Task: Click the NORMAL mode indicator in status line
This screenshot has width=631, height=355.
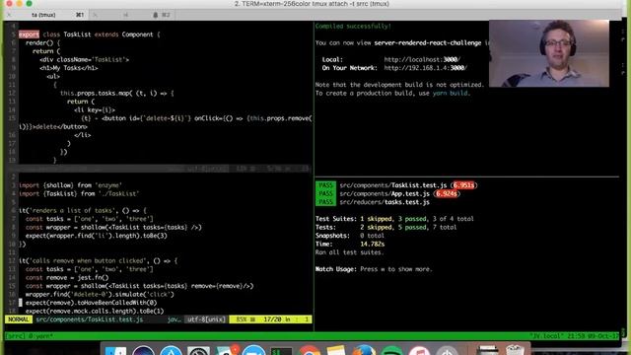Action: (x=19, y=319)
